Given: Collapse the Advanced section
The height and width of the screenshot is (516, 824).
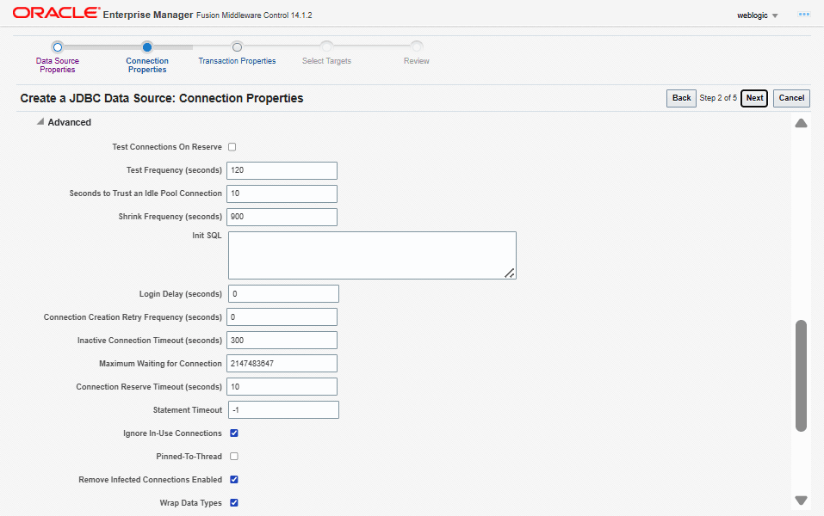Looking at the screenshot, I should pyautogui.click(x=40, y=122).
